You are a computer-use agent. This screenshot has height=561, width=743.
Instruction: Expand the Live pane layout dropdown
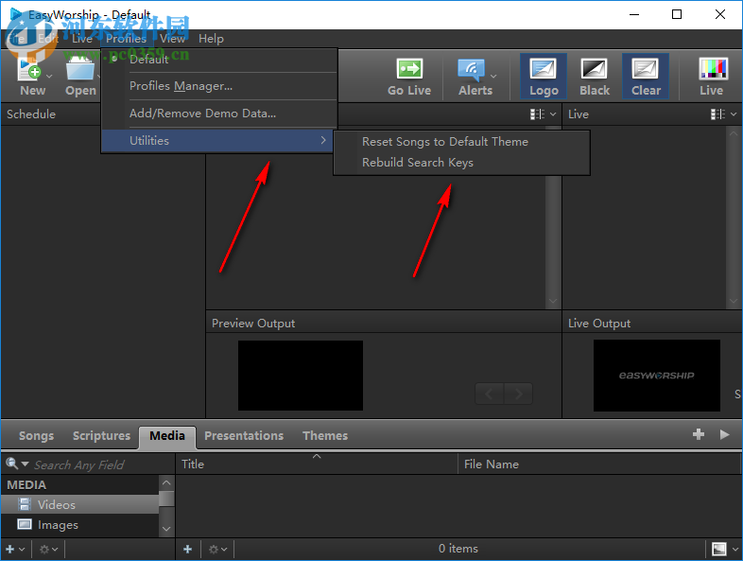pos(734,114)
